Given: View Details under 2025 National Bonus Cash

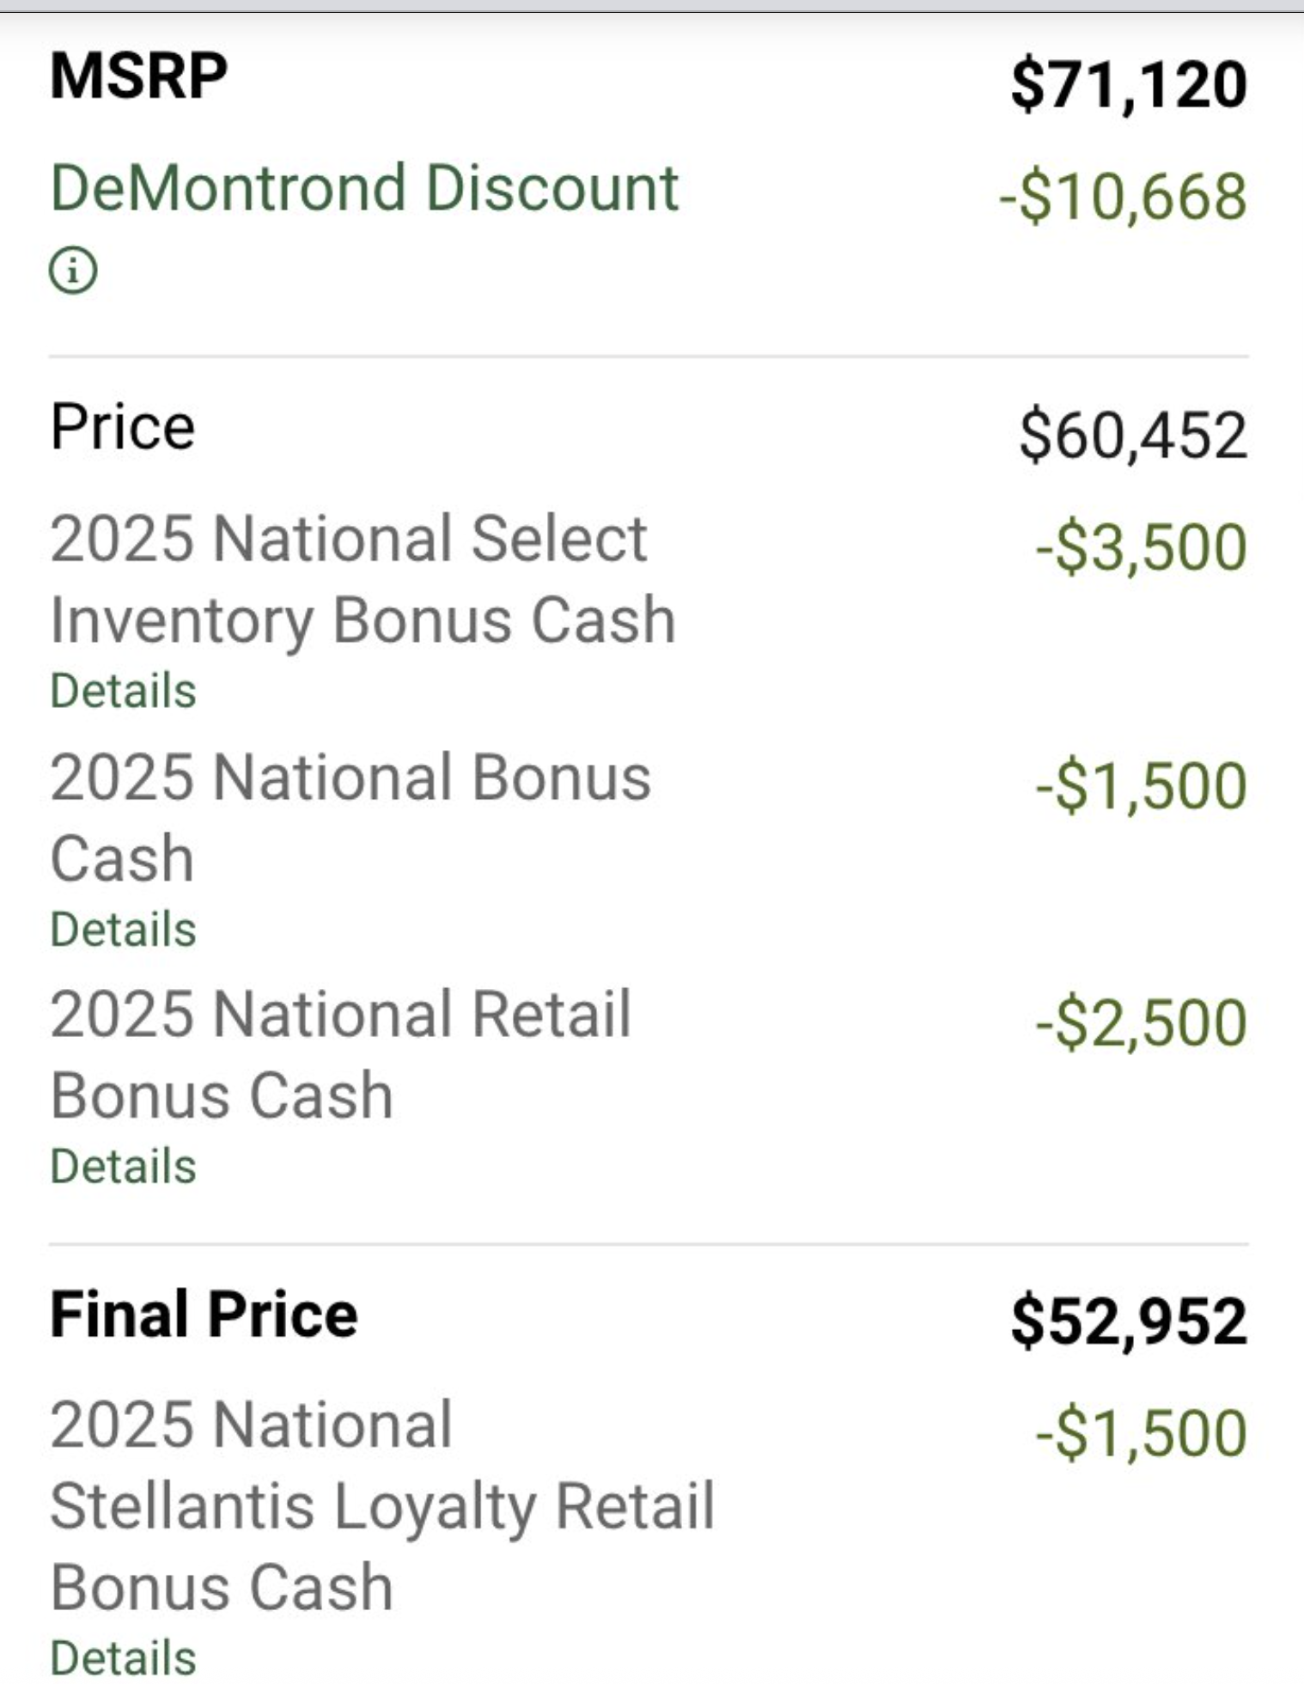Looking at the screenshot, I should (123, 930).
